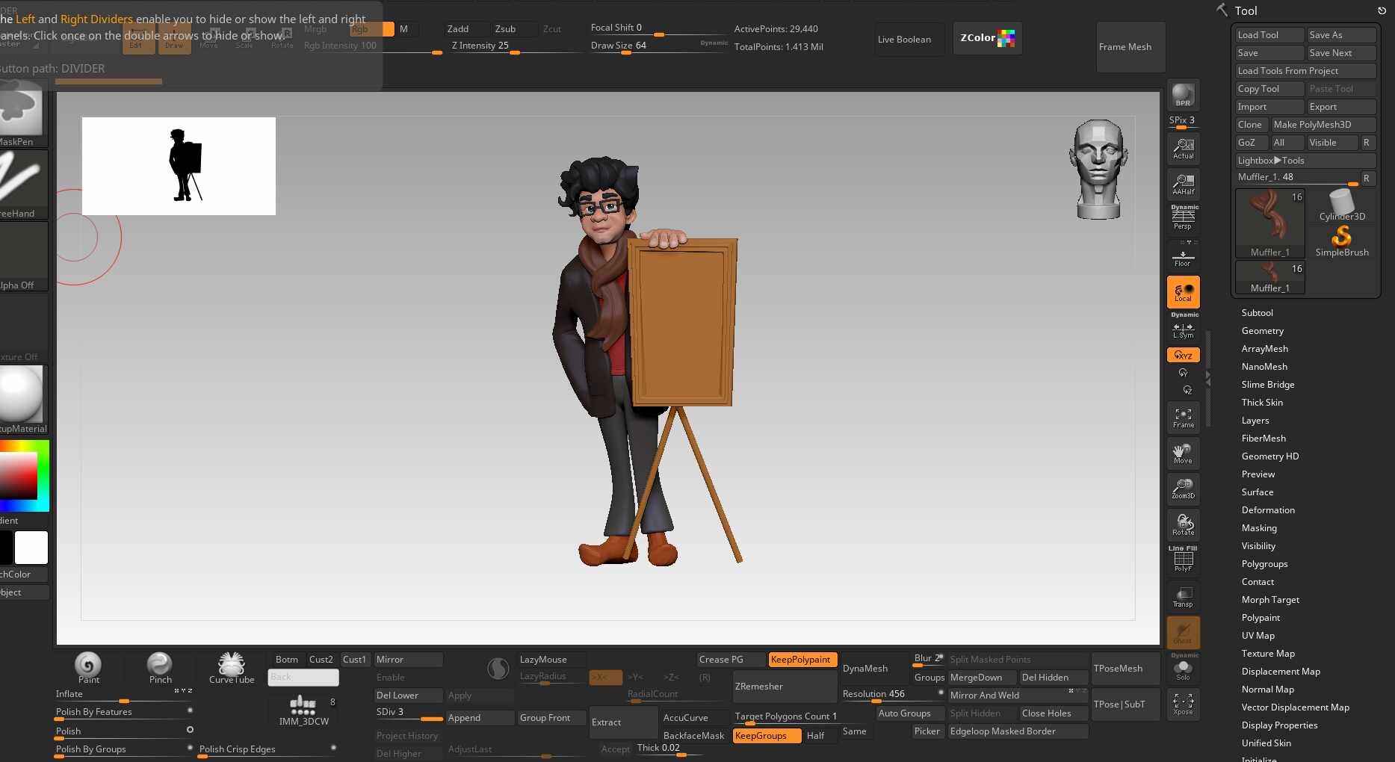Viewport: 1395px width, 762px height.
Task: Turn off KeepGroups toggle
Action: coord(766,736)
